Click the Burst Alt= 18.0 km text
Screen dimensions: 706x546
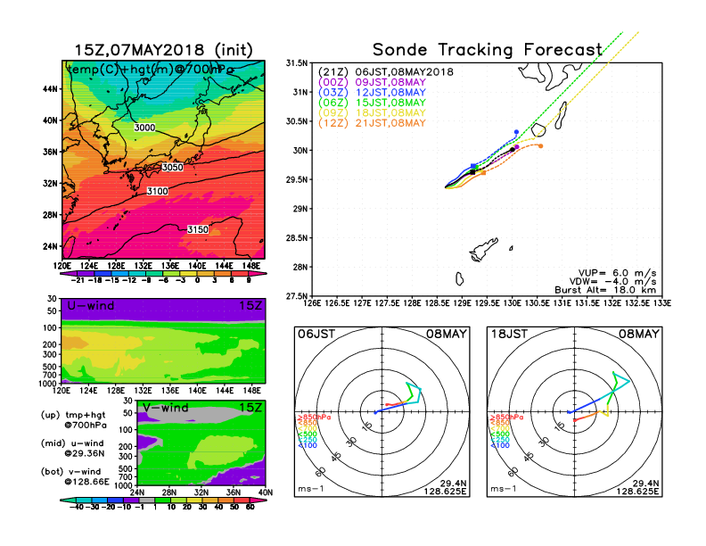[x=612, y=290]
